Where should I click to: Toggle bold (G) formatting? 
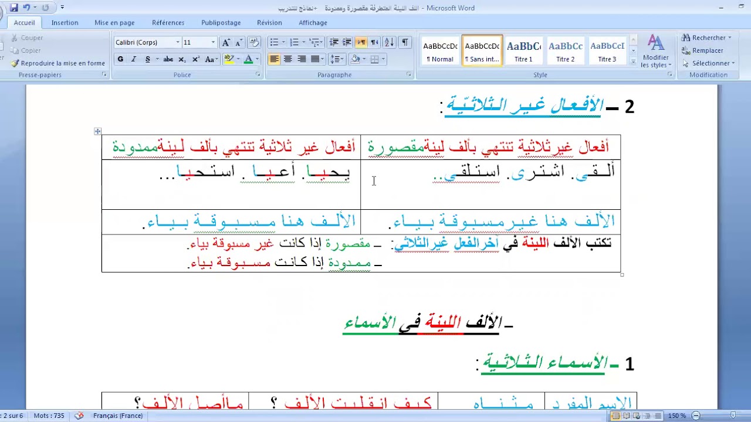(x=120, y=59)
